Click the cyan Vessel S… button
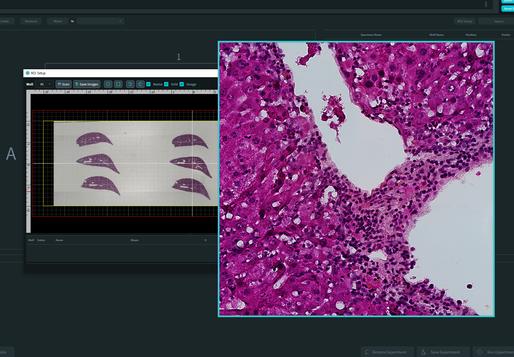Image resolution: width=514 pixels, height=357 pixels. 508,9
